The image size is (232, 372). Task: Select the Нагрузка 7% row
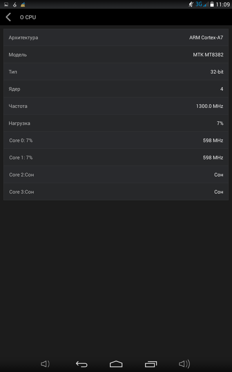pyautogui.click(x=116, y=123)
